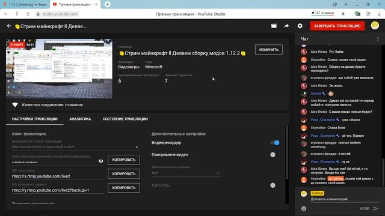
Task: Open the account avatar menu
Action: (375, 25)
